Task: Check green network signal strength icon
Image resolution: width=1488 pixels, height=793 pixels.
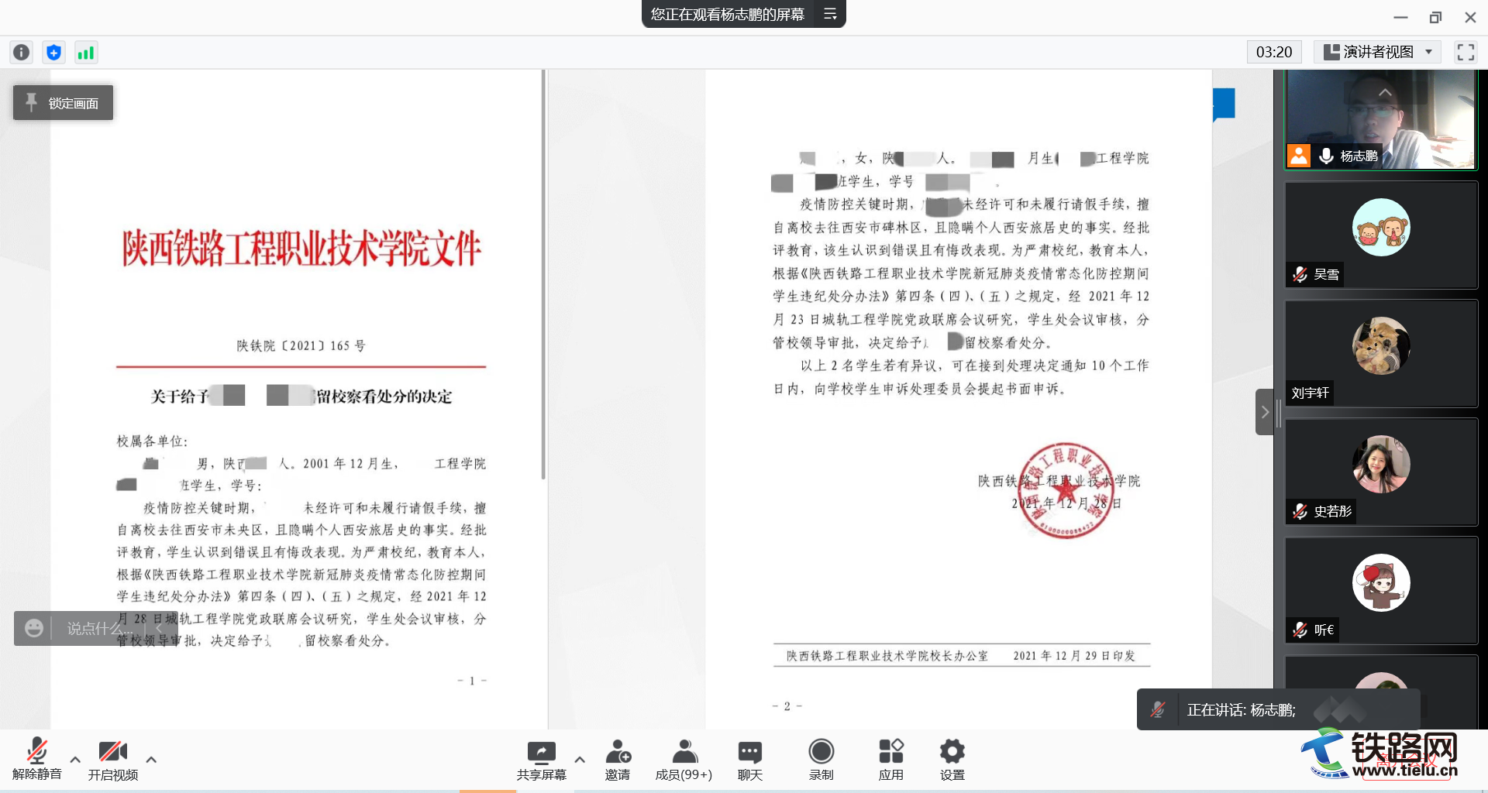Action: click(x=85, y=52)
